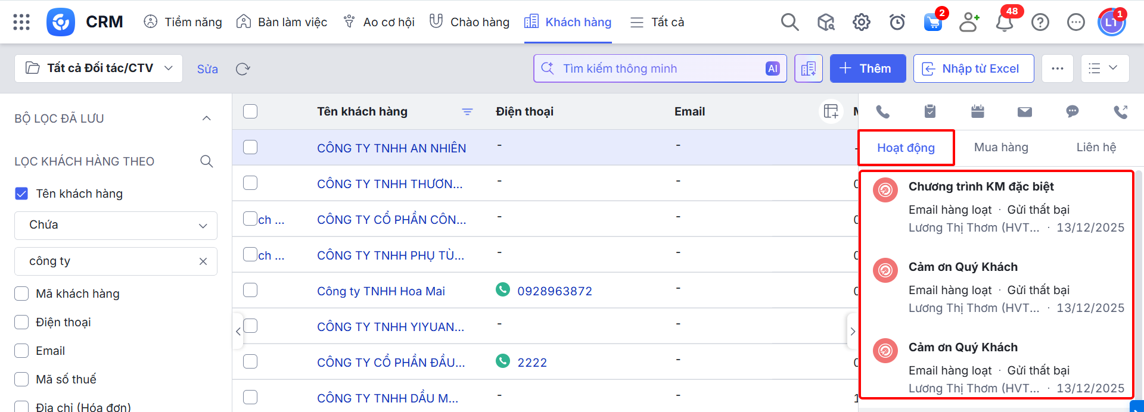Click the email envelope icon in detail panel
This screenshot has height=412, width=1144.
[x=1024, y=111]
